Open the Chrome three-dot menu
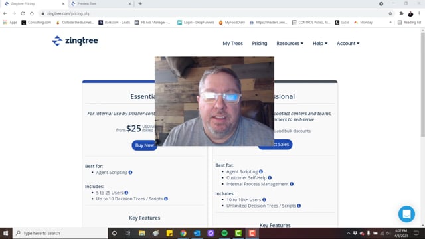Image resolution: width=425 pixels, height=239 pixels. pos(419,13)
